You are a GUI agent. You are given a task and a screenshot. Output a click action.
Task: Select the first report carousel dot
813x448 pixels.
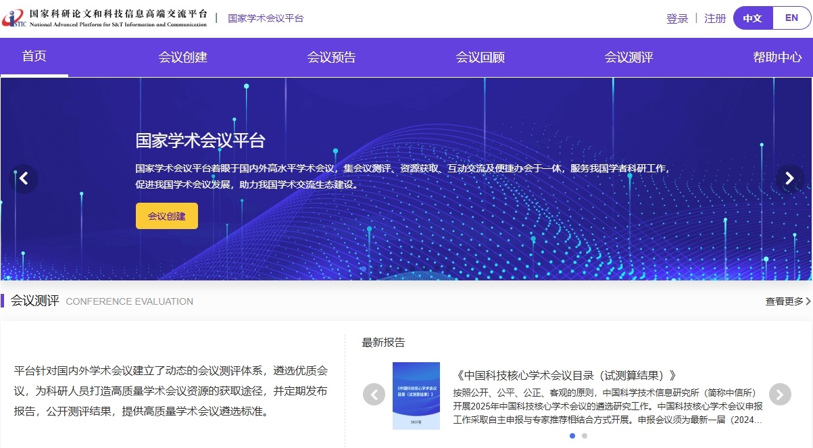tap(572, 436)
